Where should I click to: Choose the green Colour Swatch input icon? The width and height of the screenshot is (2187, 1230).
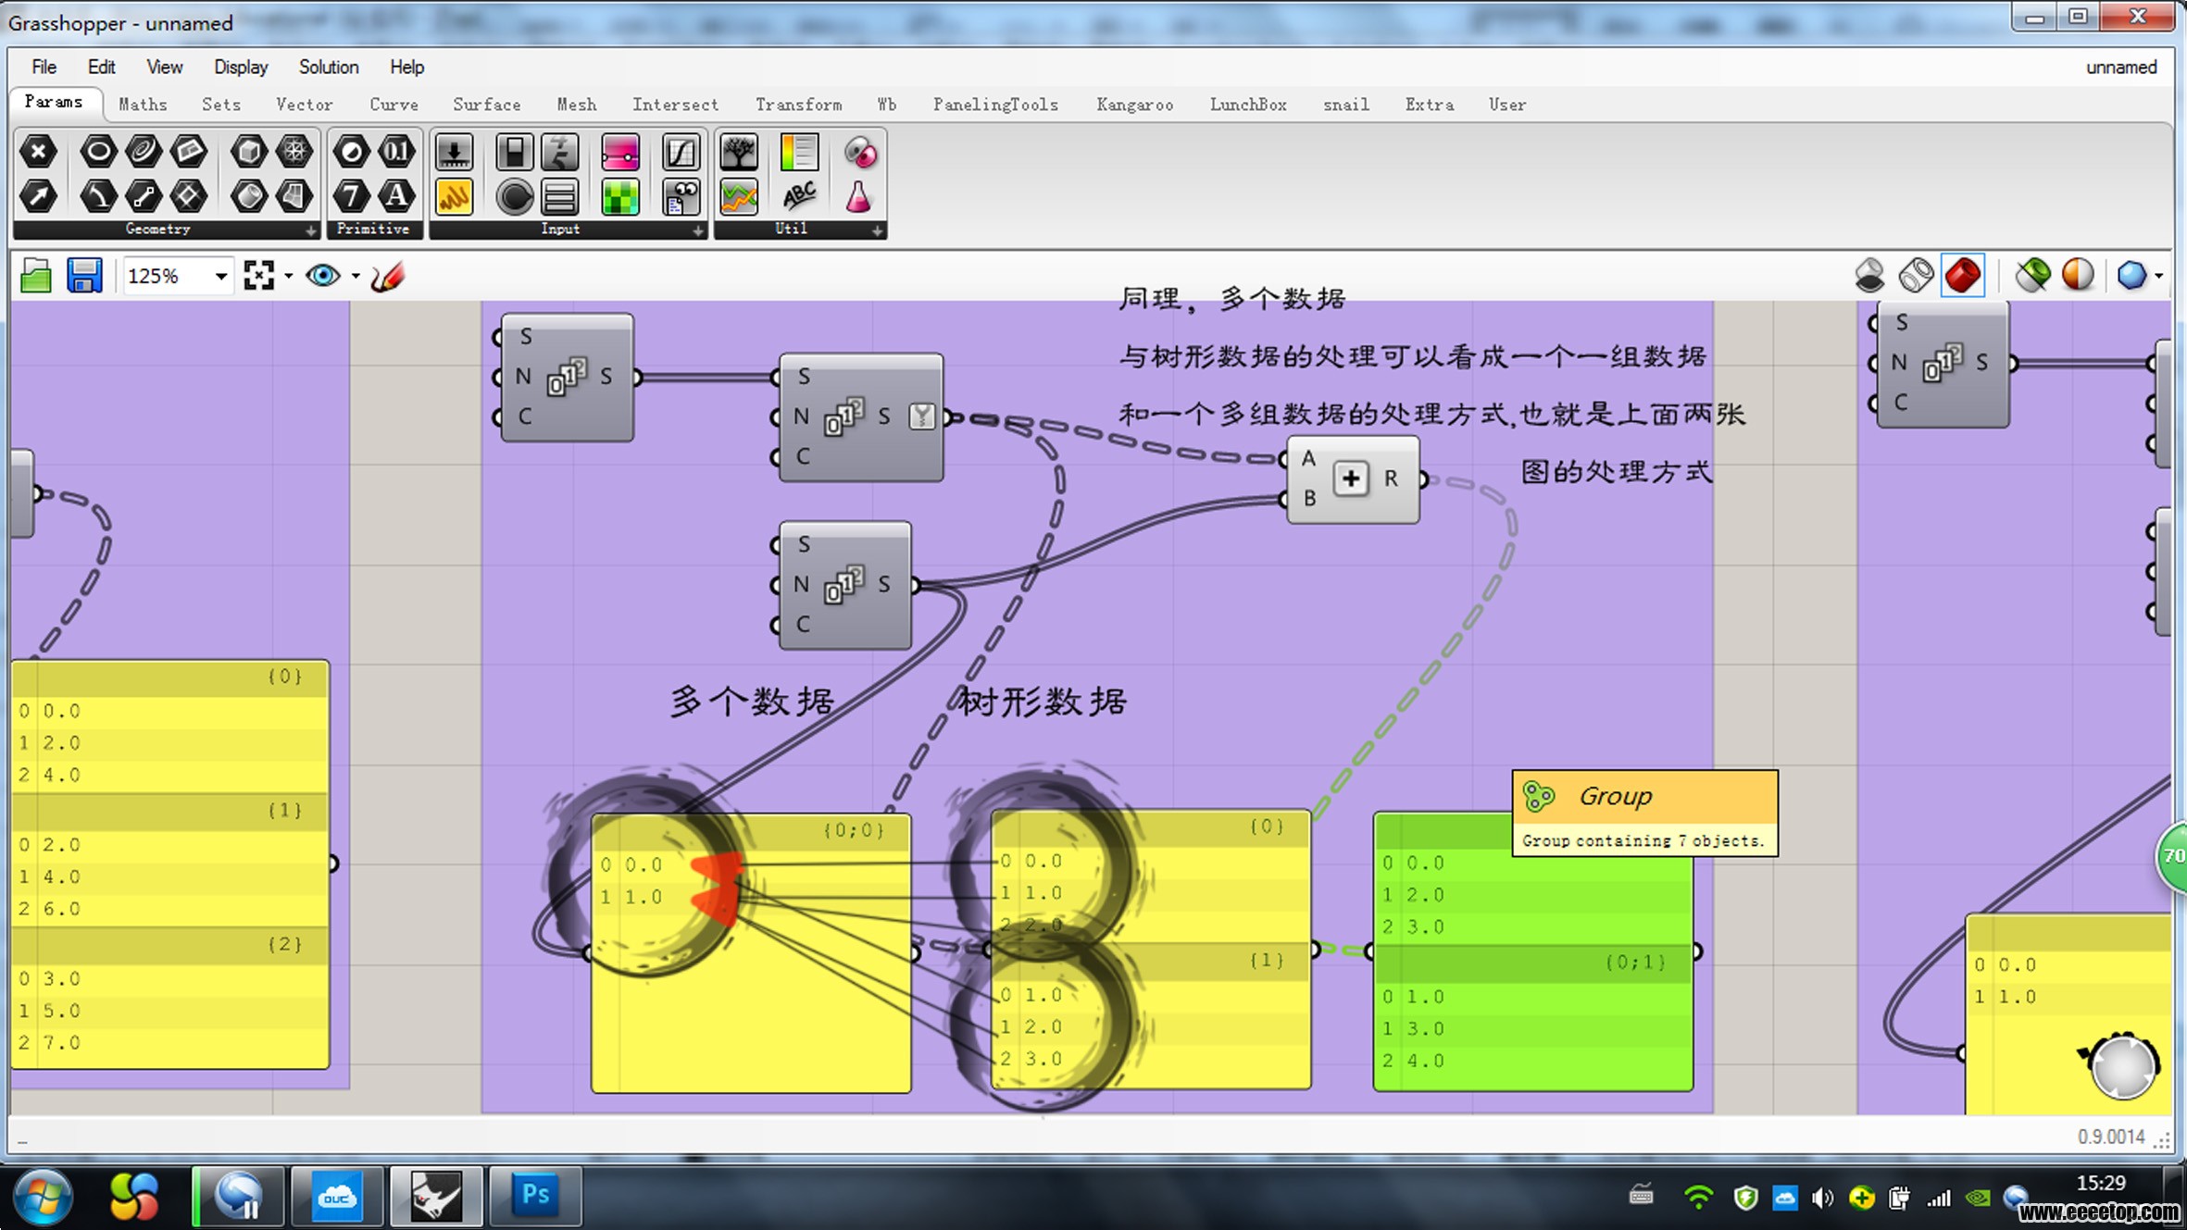coord(619,196)
